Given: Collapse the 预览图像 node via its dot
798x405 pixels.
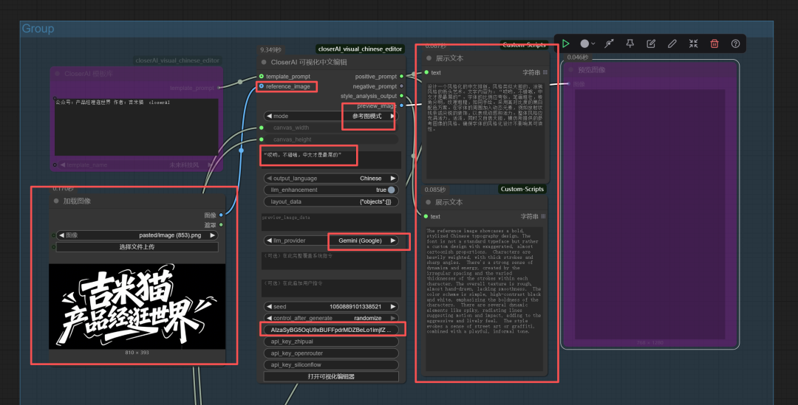Looking at the screenshot, I should [571, 69].
